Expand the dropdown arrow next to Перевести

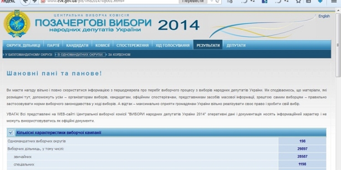click(x=211, y=1)
